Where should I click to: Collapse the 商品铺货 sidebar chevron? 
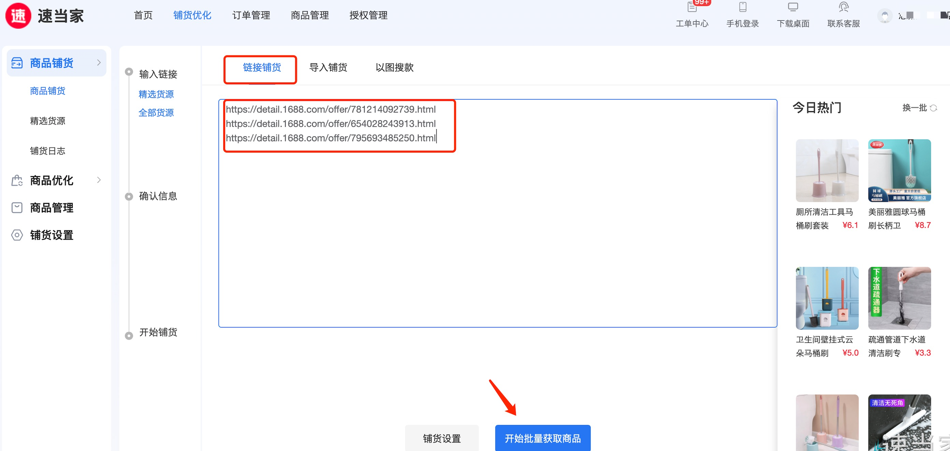point(99,63)
